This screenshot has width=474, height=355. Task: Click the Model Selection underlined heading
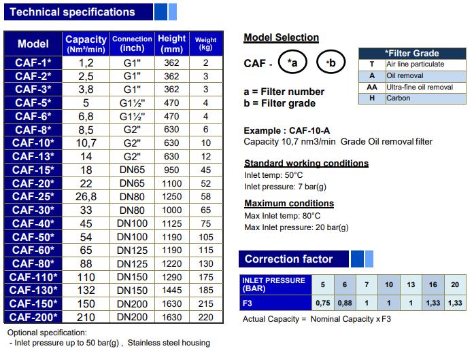point(281,37)
